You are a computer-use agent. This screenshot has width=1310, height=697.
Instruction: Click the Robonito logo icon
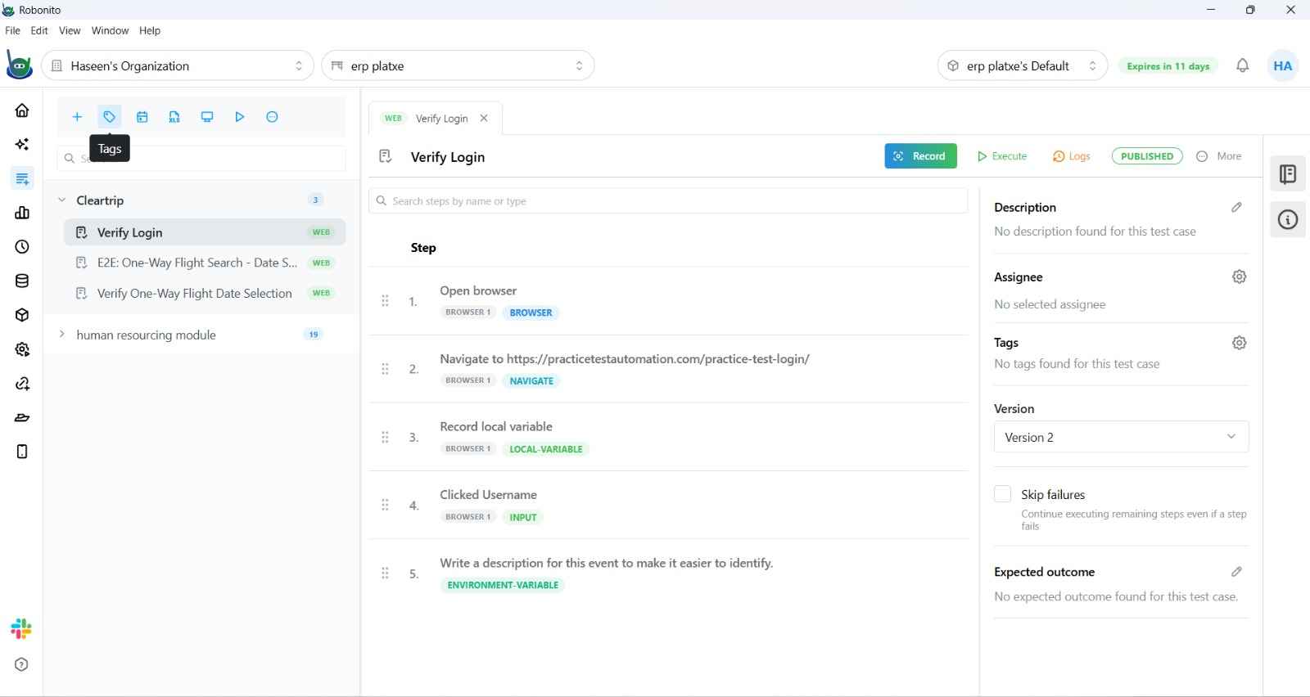(x=20, y=65)
